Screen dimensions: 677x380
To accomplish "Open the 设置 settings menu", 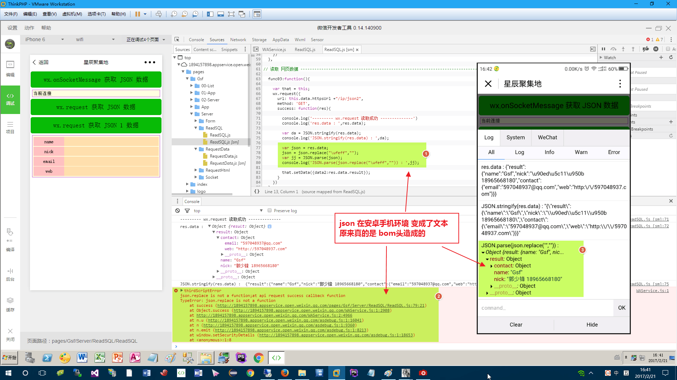I will coord(12,28).
